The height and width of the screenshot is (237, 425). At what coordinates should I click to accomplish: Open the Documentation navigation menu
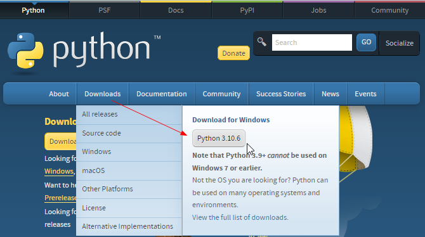tap(162, 94)
